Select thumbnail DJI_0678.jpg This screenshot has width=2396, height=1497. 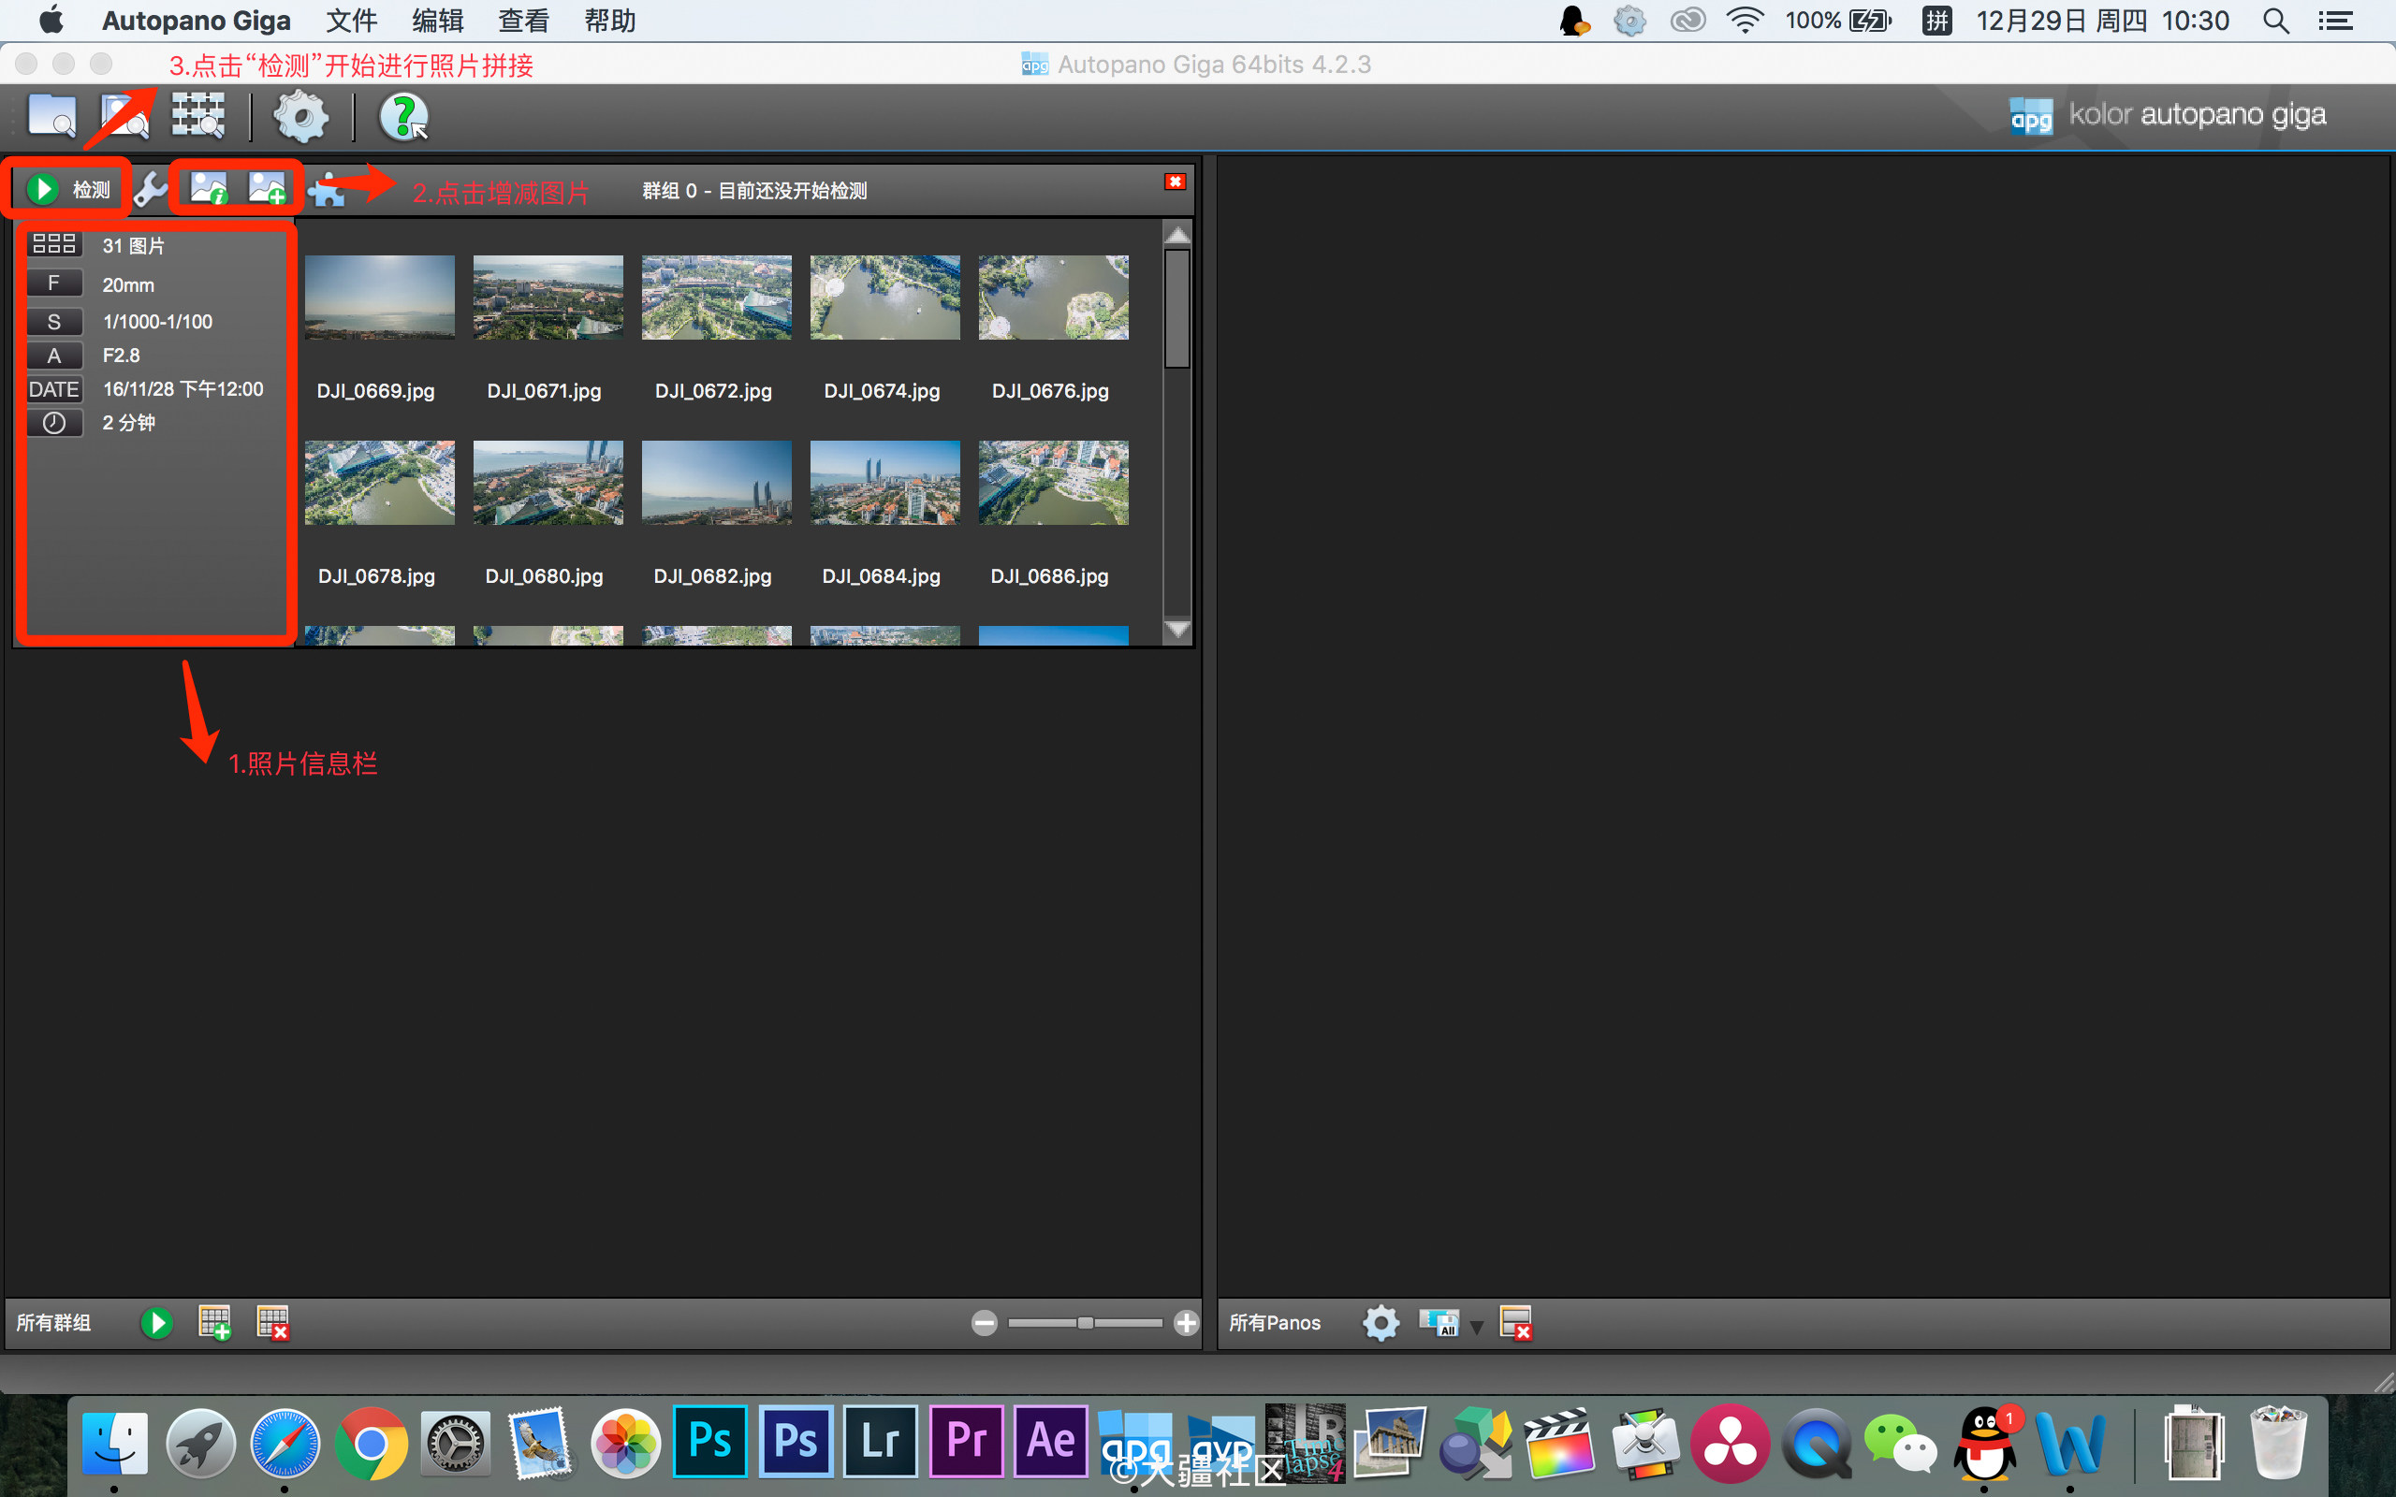click(x=379, y=482)
